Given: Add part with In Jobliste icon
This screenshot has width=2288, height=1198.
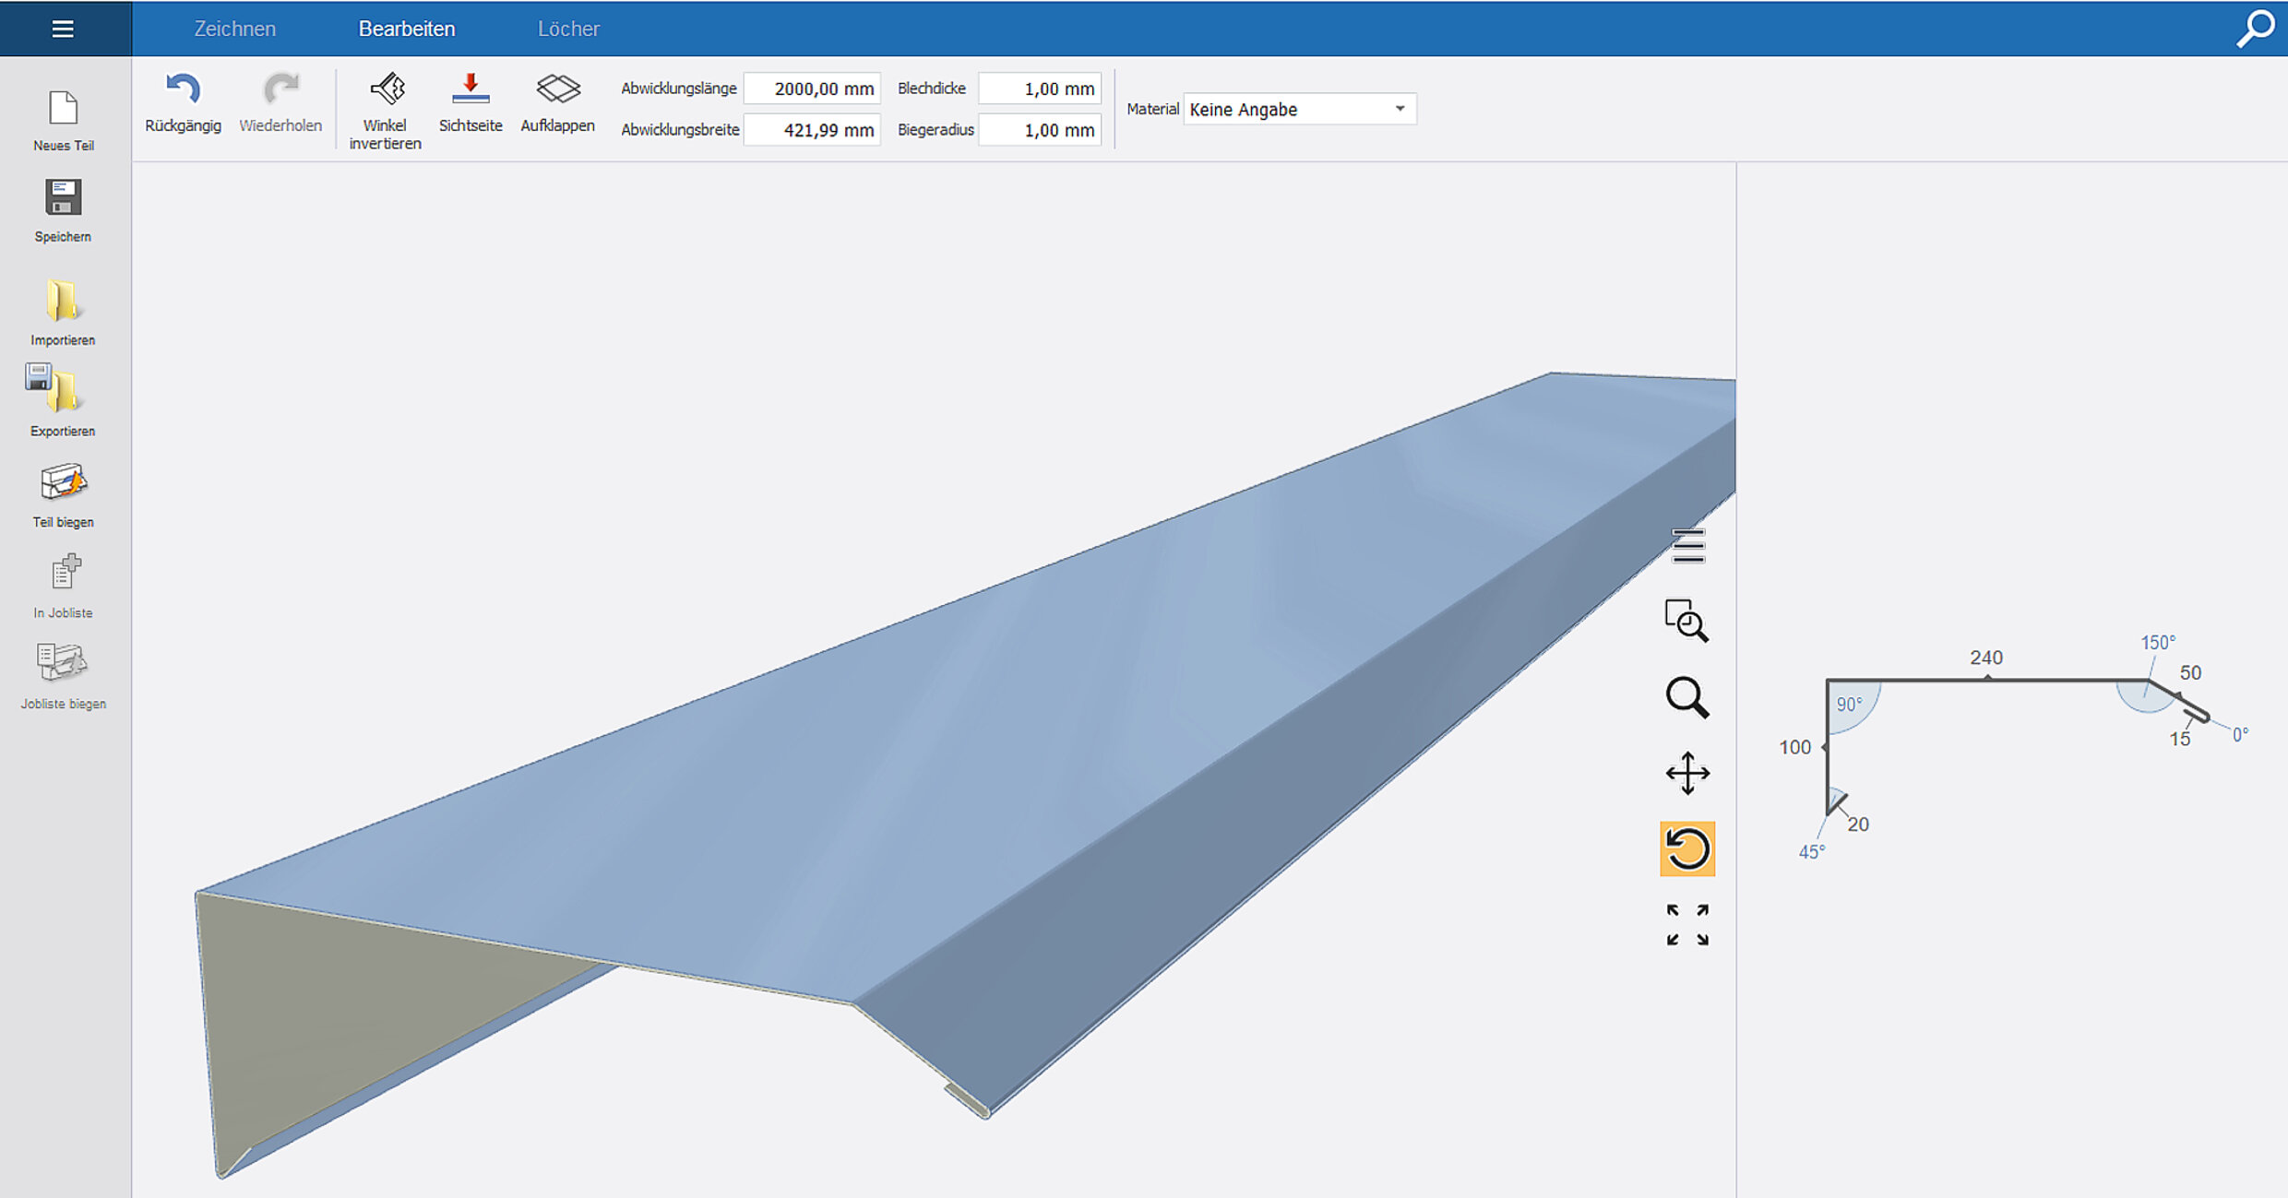Looking at the screenshot, I should pyautogui.click(x=65, y=573).
